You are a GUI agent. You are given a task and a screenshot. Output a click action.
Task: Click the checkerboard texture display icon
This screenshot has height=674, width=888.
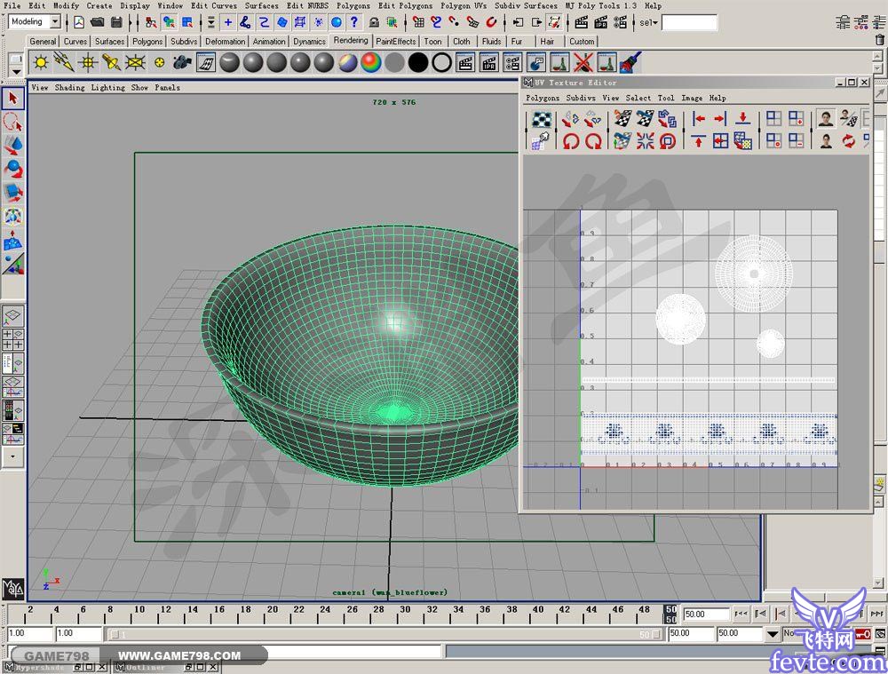pos(541,119)
